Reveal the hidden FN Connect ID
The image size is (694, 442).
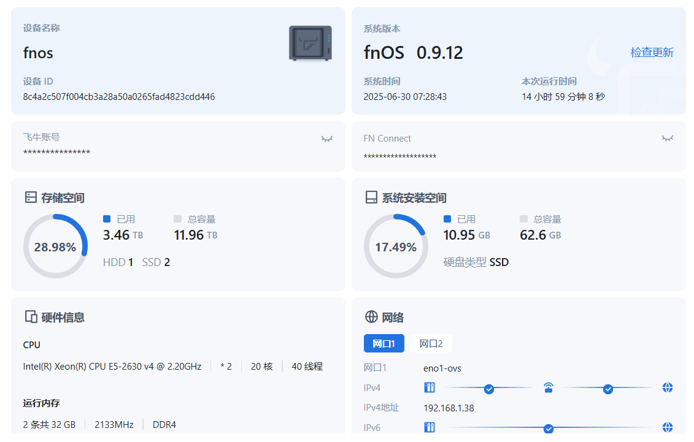tap(668, 139)
